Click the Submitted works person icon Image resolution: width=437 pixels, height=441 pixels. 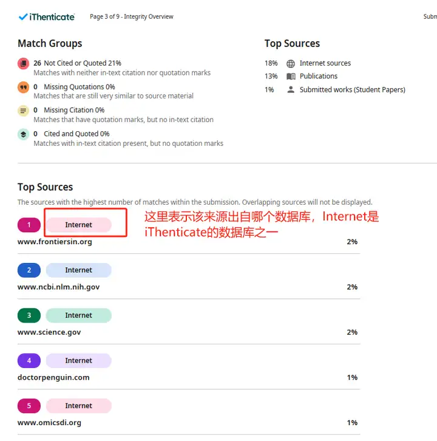click(291, 90)
